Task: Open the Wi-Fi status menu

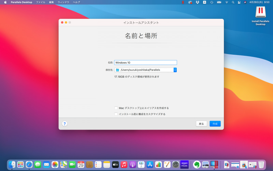Action: 227,2
